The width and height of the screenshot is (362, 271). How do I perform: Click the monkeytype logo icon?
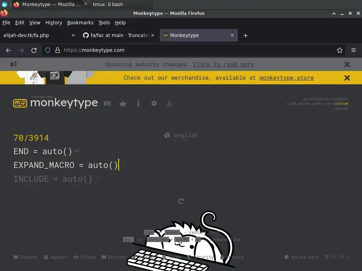point(20,103)
